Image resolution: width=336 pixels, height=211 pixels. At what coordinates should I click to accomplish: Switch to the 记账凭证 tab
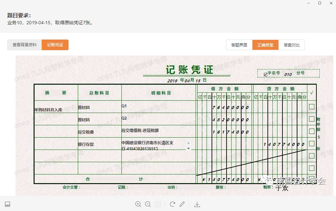click(x=55, y=45)
